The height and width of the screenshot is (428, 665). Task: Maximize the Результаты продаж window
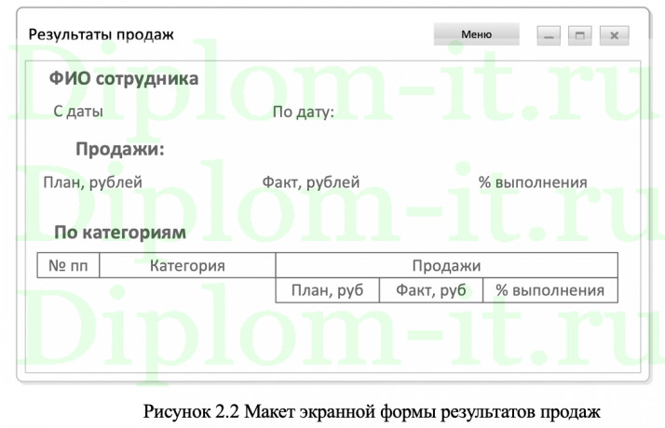(x=581, y=35)
